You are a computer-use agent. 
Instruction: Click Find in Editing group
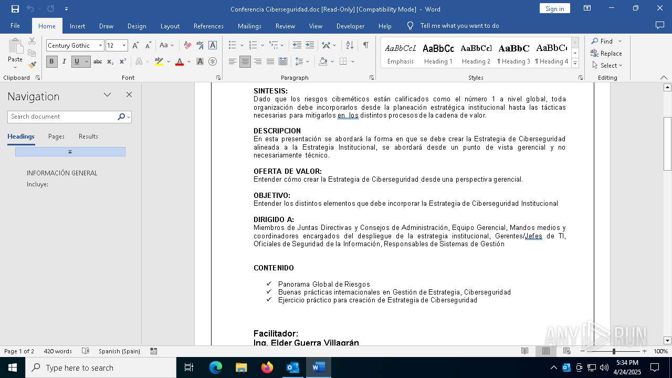click(602, 41)
